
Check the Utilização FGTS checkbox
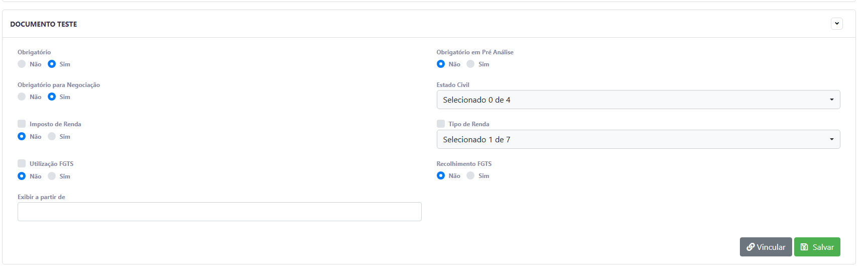point(22,163)
